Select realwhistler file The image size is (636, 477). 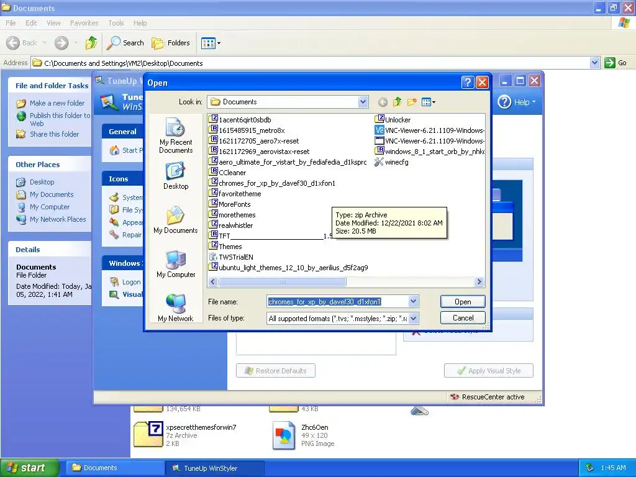click(x=231, y=225)
